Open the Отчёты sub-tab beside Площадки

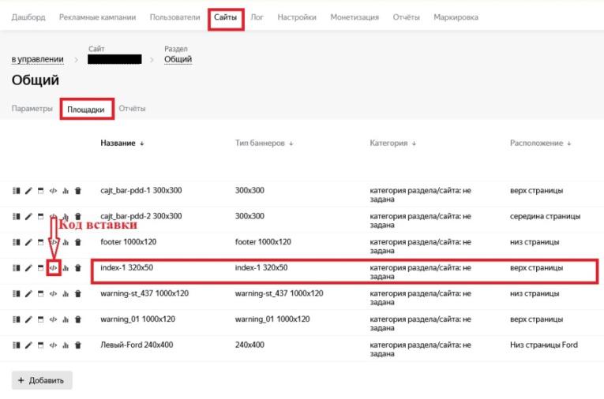[132, 109]
